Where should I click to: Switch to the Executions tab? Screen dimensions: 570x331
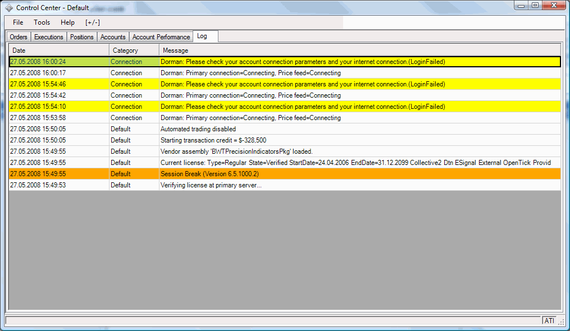pos(49,37)
